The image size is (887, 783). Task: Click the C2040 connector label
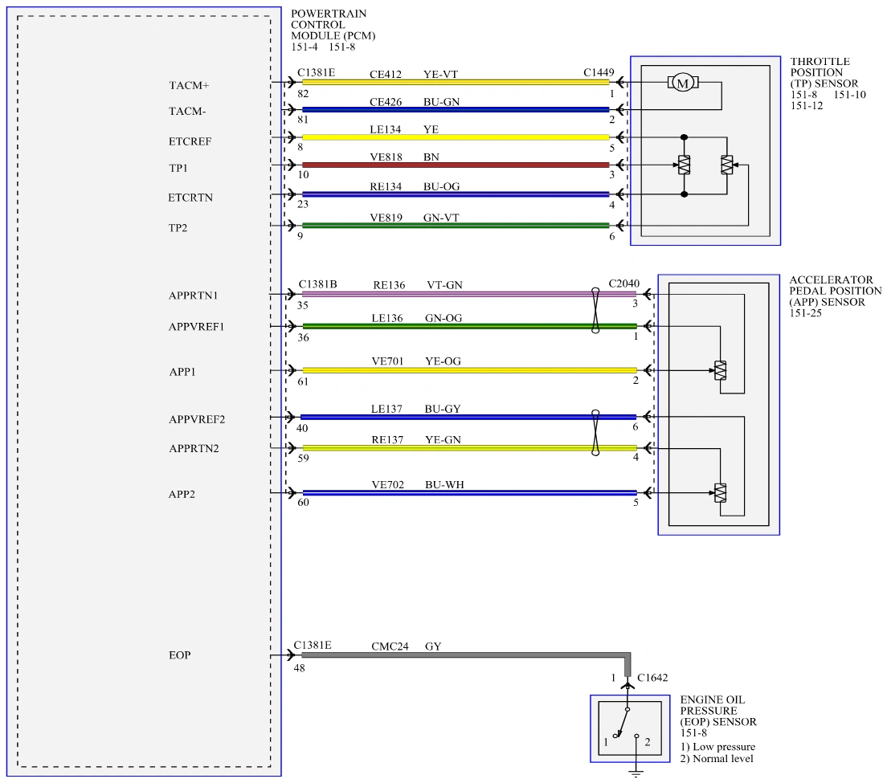tap(624, 283)
